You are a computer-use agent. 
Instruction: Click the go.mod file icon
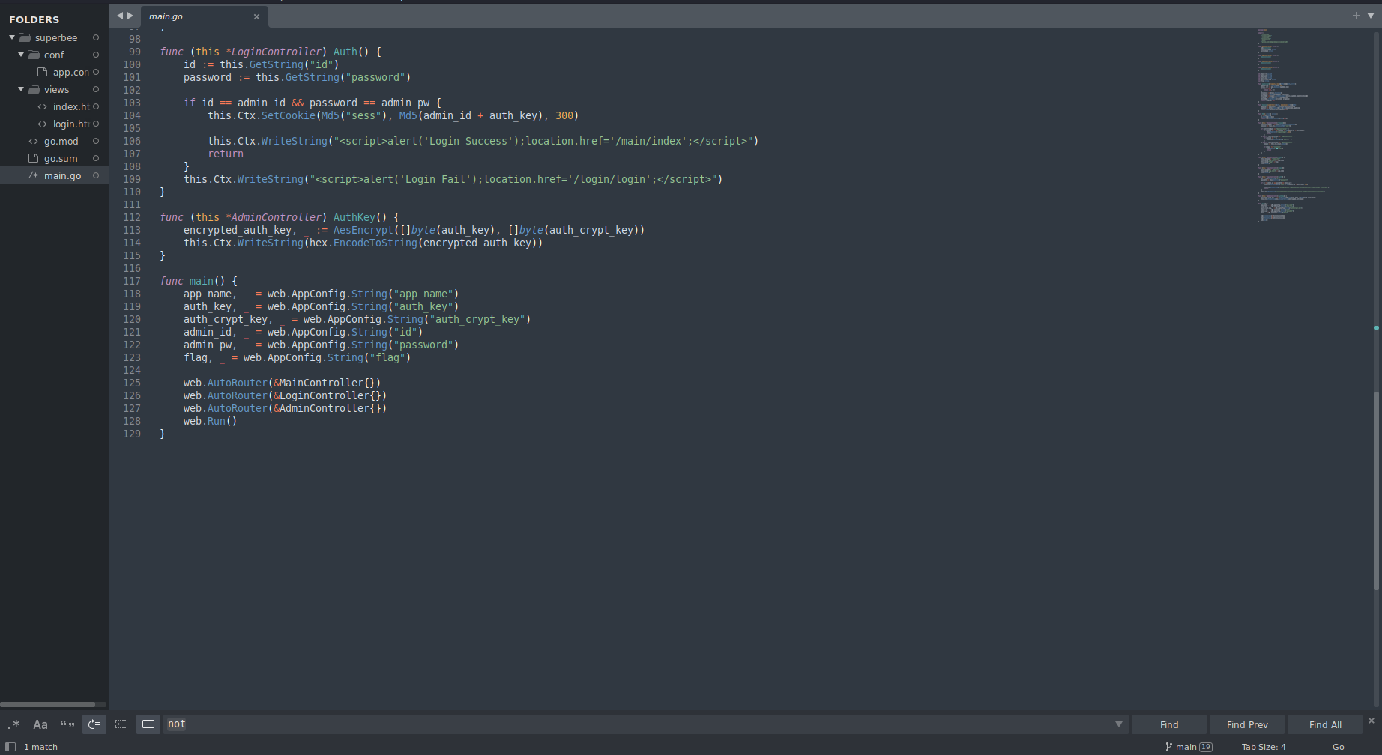tap(33, 141)
